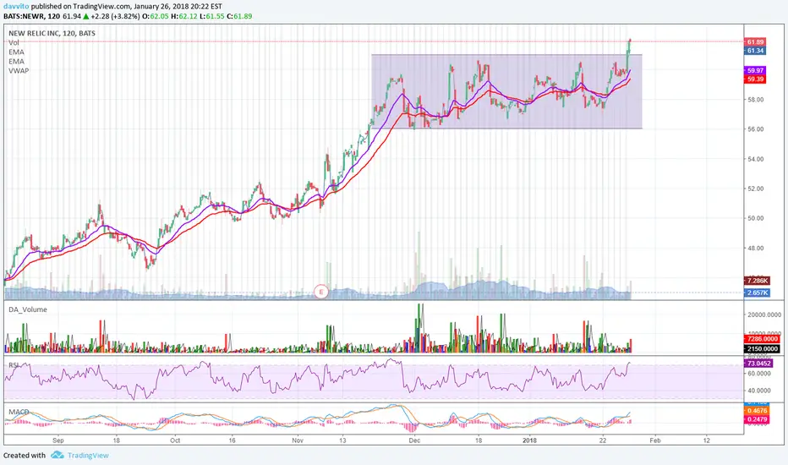This screenshot has width=788, height=465.
Task: Click the TradingView logo icon
Action: [x=57, y=455]
